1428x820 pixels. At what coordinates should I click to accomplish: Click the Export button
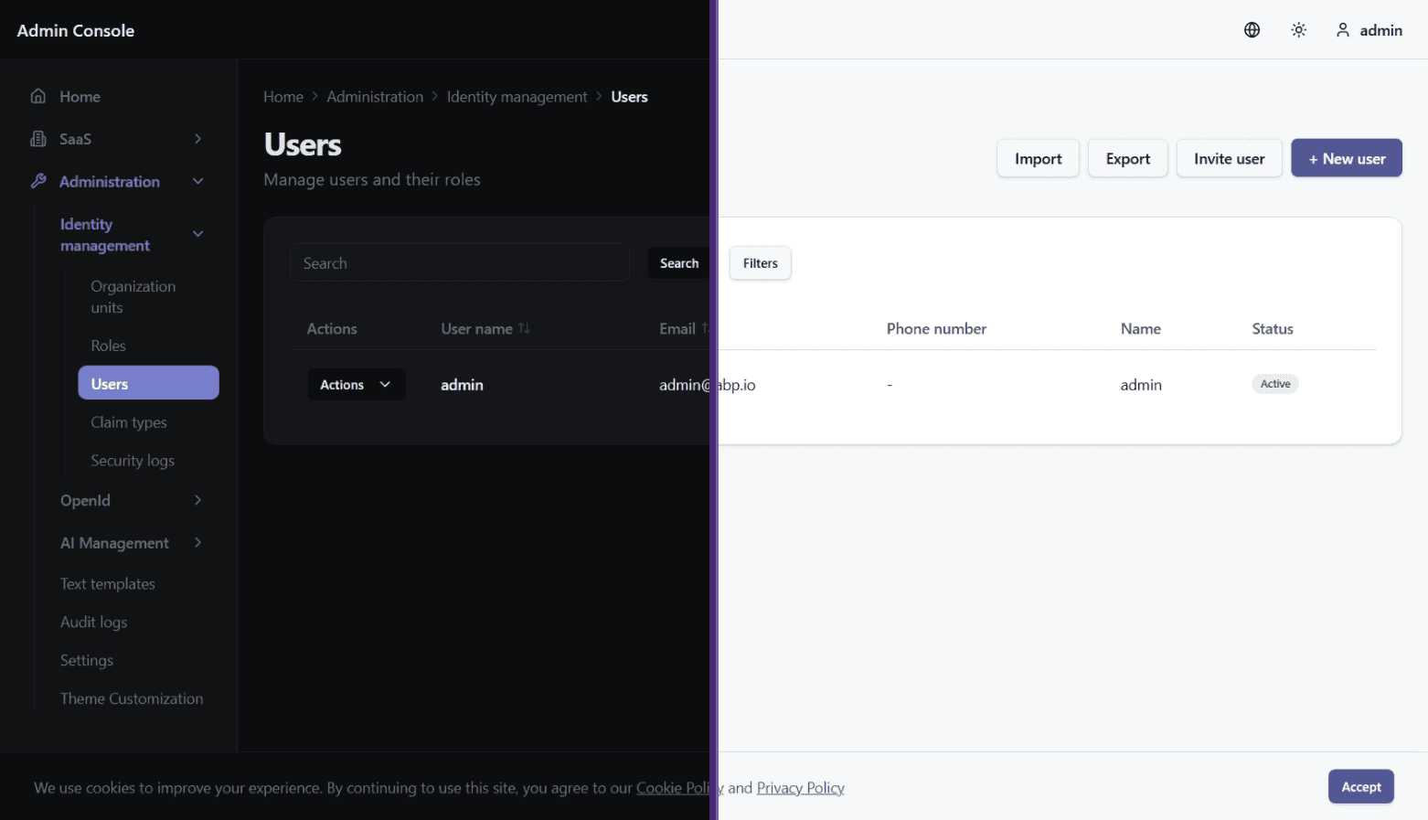pyautogui.click(x=1128, y=158)
